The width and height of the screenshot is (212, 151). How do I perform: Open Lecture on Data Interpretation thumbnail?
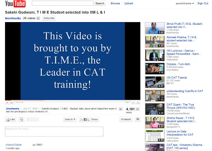point(155,136)
